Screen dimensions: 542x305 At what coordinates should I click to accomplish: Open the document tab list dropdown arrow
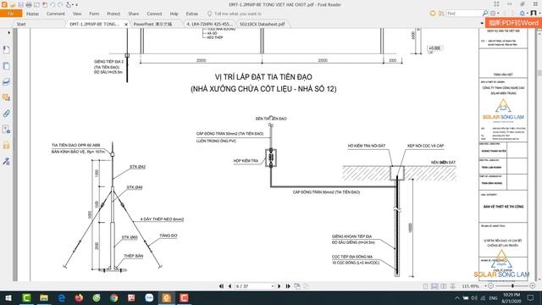pyautogui.click(x=482, y=23)
